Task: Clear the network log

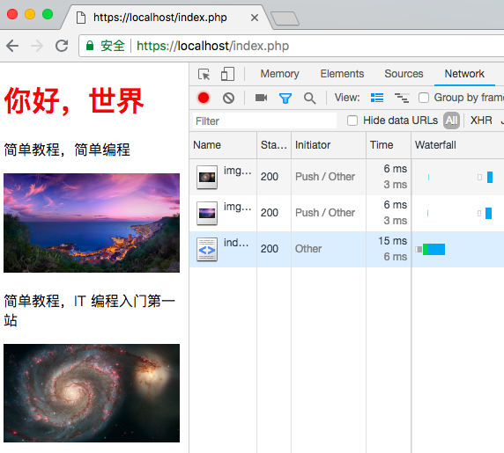Action: [x=228, y=98]
